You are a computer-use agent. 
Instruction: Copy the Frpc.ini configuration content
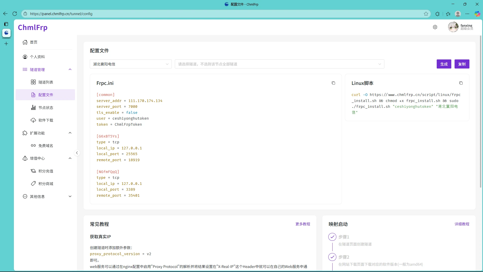point(333,83)
